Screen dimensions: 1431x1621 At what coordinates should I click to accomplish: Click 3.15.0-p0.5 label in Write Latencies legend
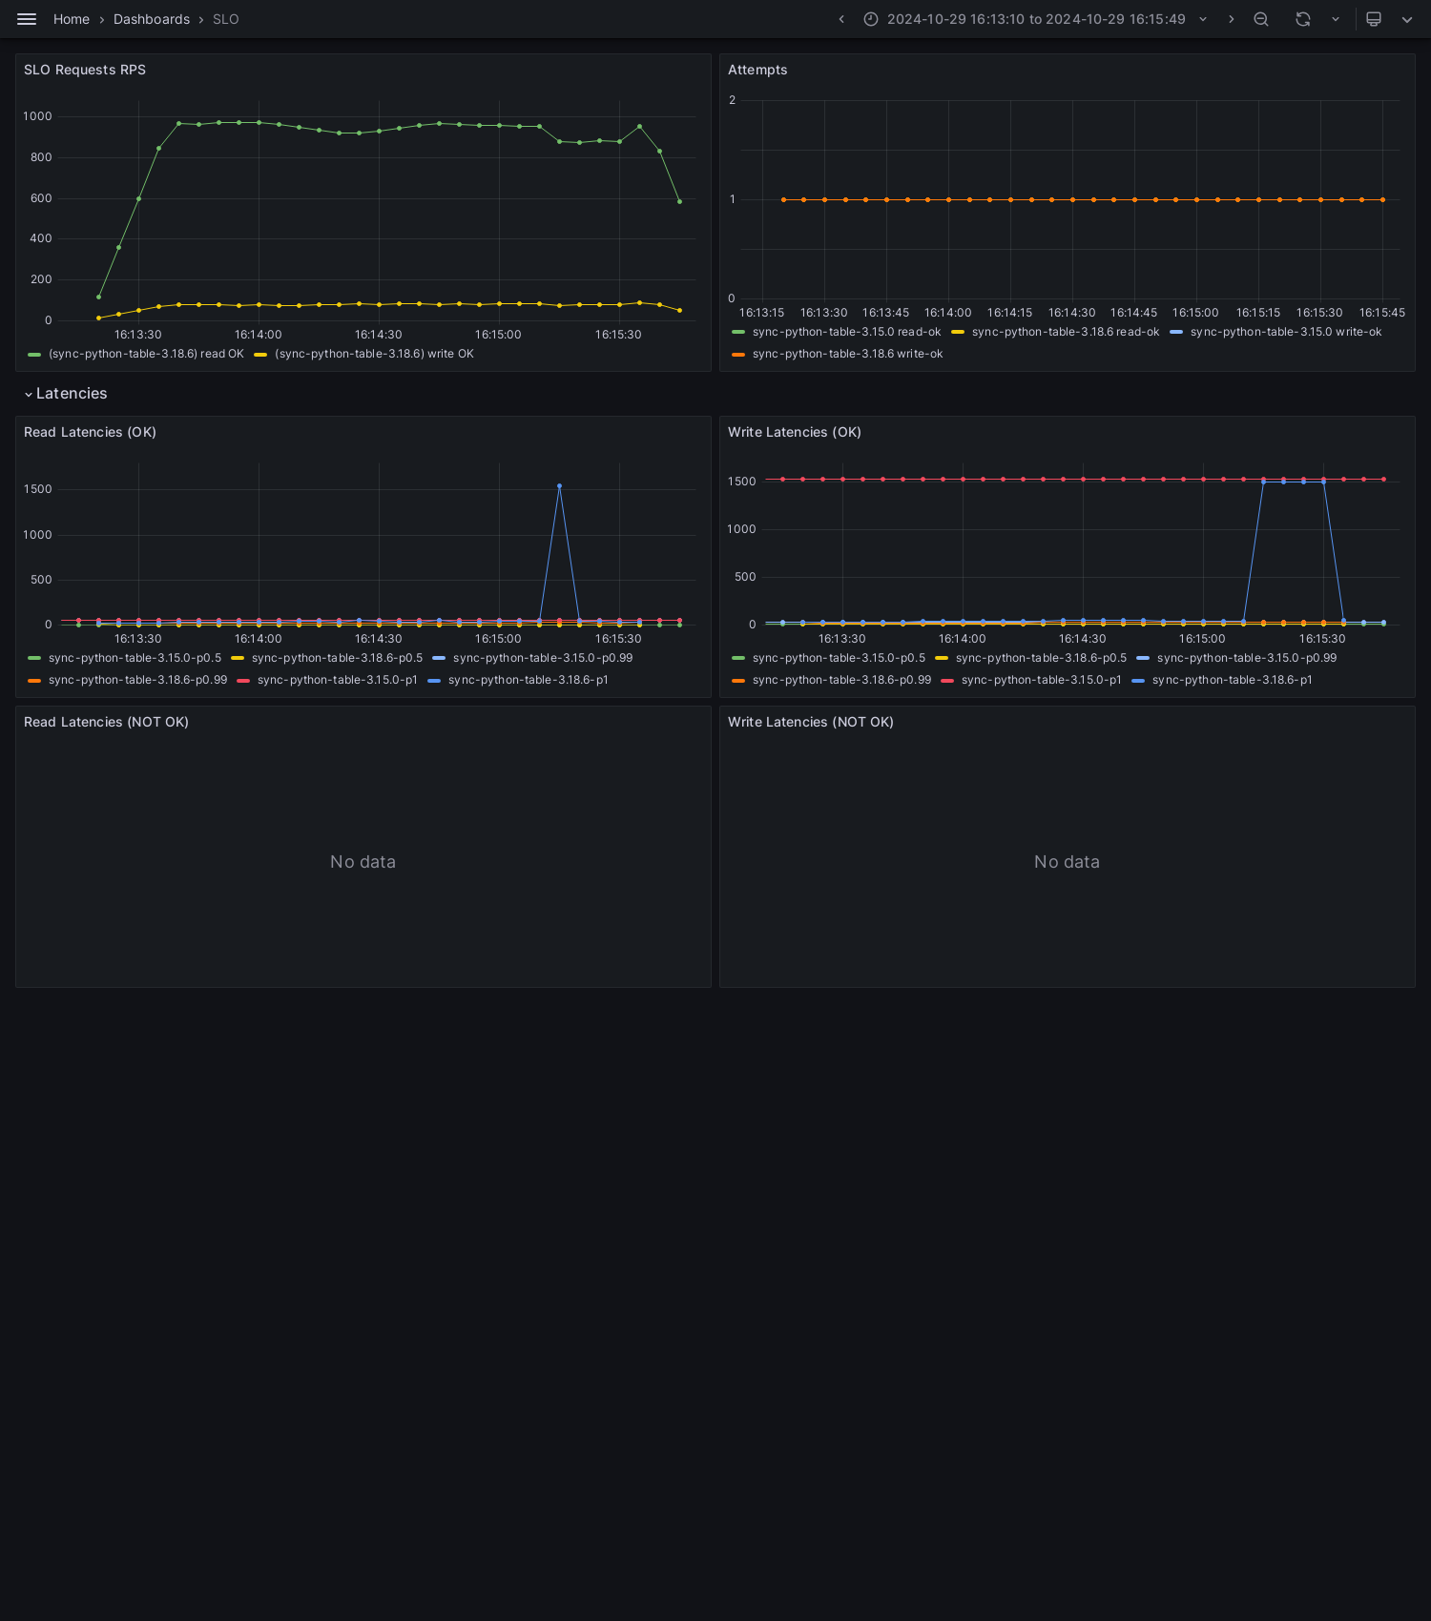839,658
